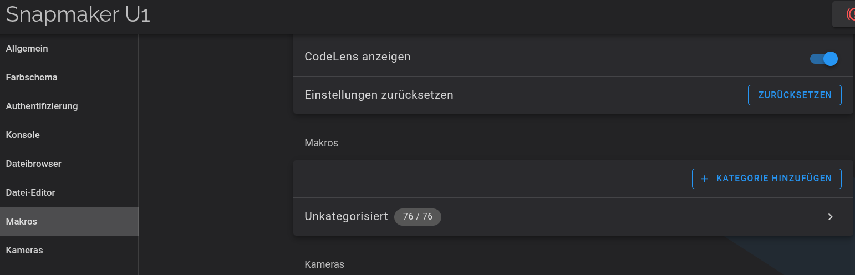Click the Kameras heading below macros card

(324, 264)
